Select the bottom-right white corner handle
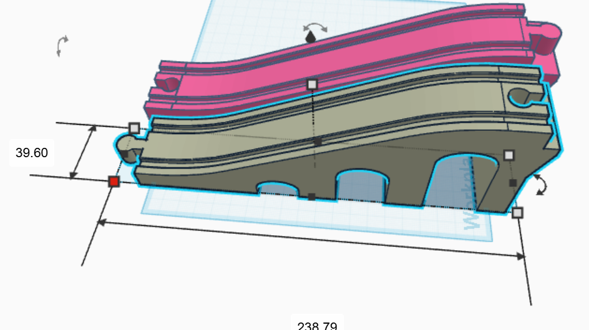This screenshot has width=589, height=330. tap(517, 213)
